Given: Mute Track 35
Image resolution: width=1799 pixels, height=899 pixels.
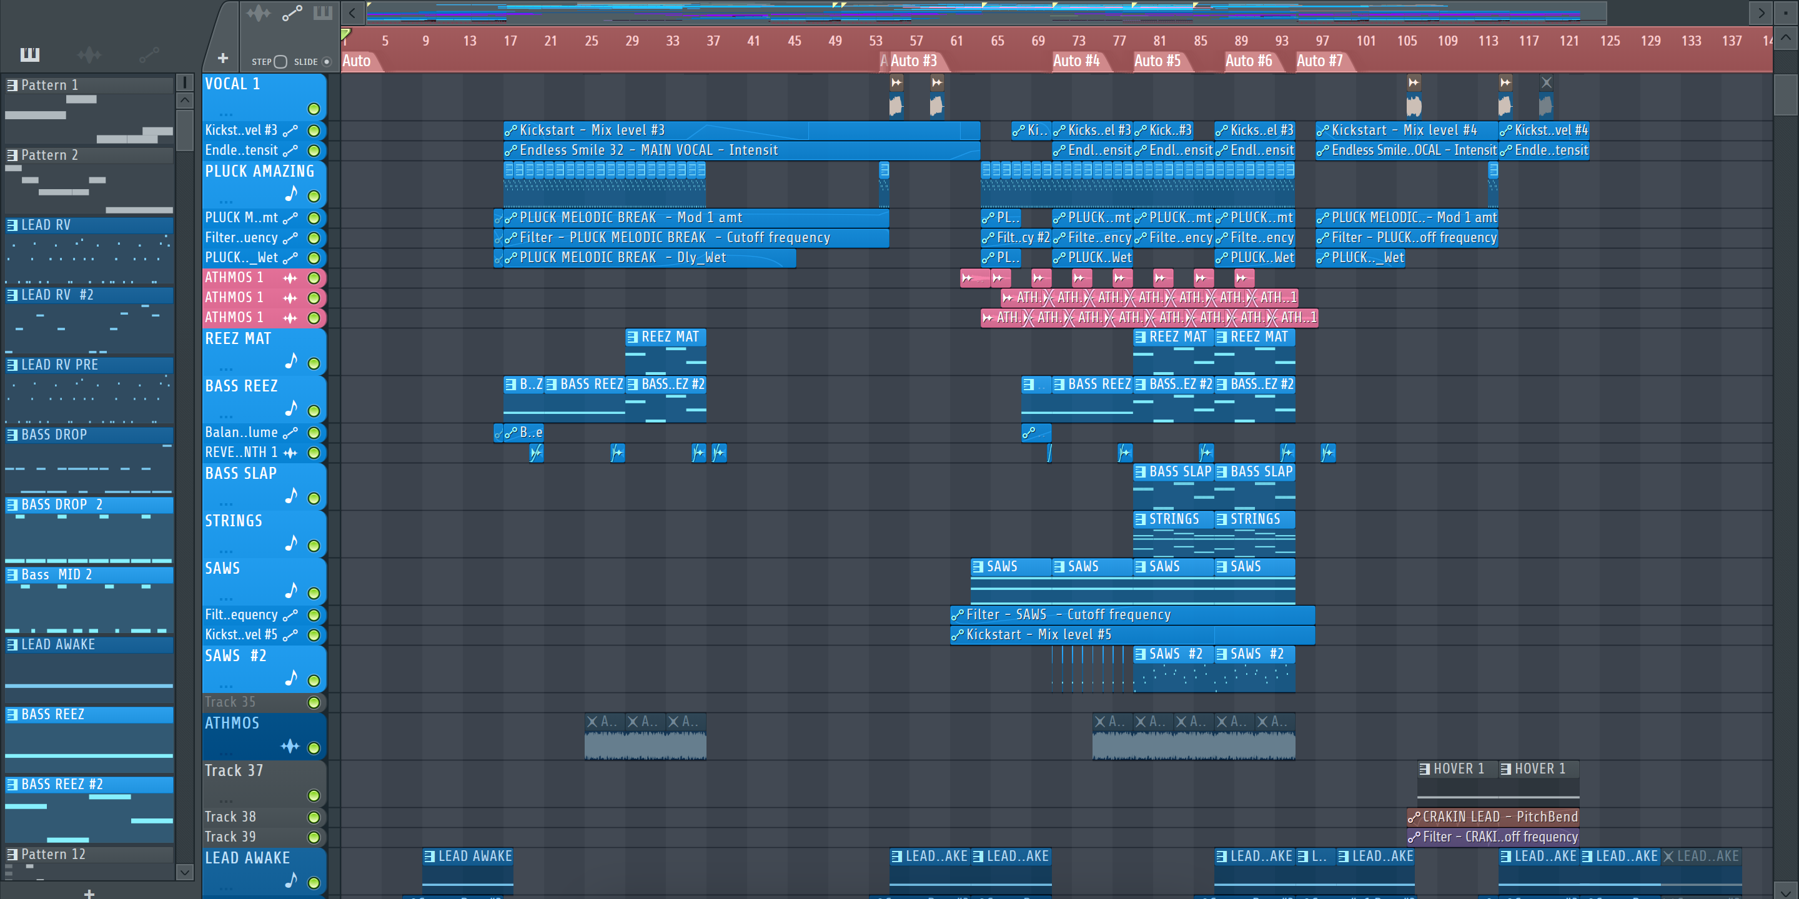Looking at the screenshot, I should pos(314,702).
